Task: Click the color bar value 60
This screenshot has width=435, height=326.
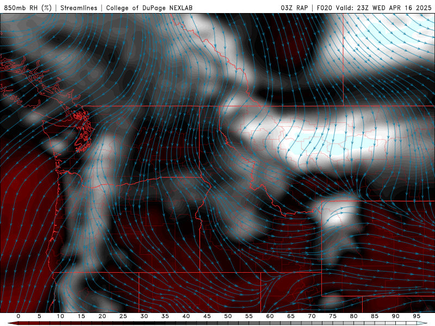Action: [x=270, y=316]
